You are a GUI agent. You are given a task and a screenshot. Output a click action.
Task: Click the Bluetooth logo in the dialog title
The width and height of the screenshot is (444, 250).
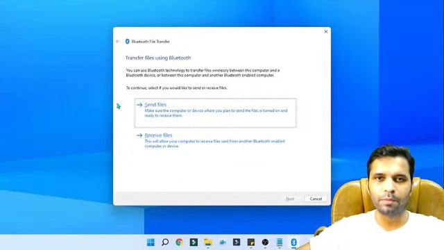(128, 42)
